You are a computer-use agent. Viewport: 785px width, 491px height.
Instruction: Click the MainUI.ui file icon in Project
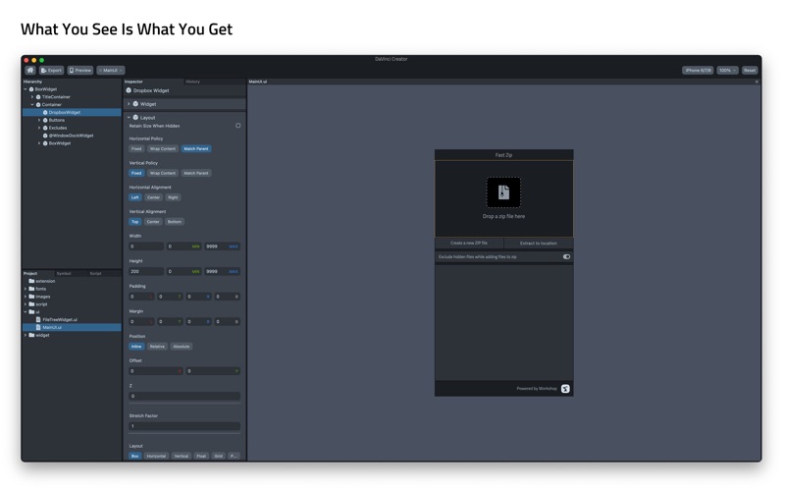(x=38, y=328)
